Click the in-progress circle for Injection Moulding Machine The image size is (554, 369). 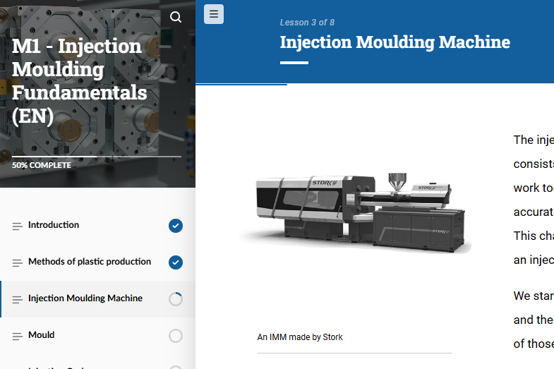click(x=176, y=299)
